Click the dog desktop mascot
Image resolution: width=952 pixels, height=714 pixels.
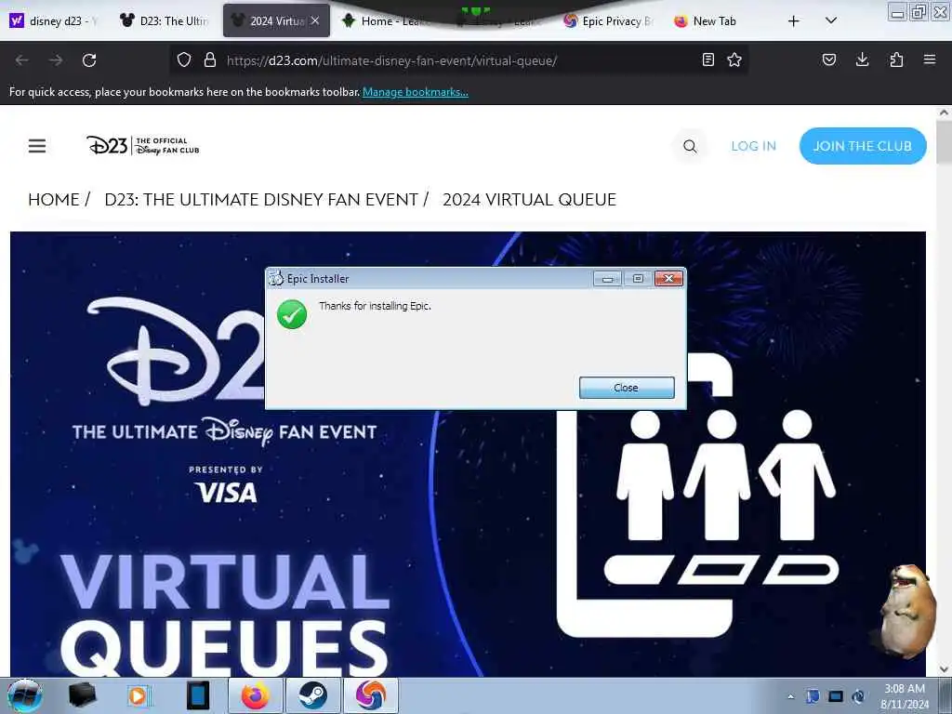click(x=907, y=612)
